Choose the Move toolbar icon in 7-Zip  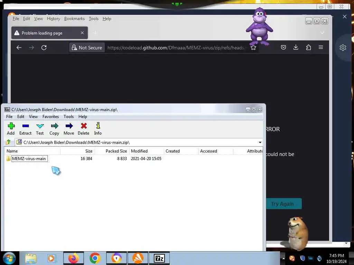point(69,129)
